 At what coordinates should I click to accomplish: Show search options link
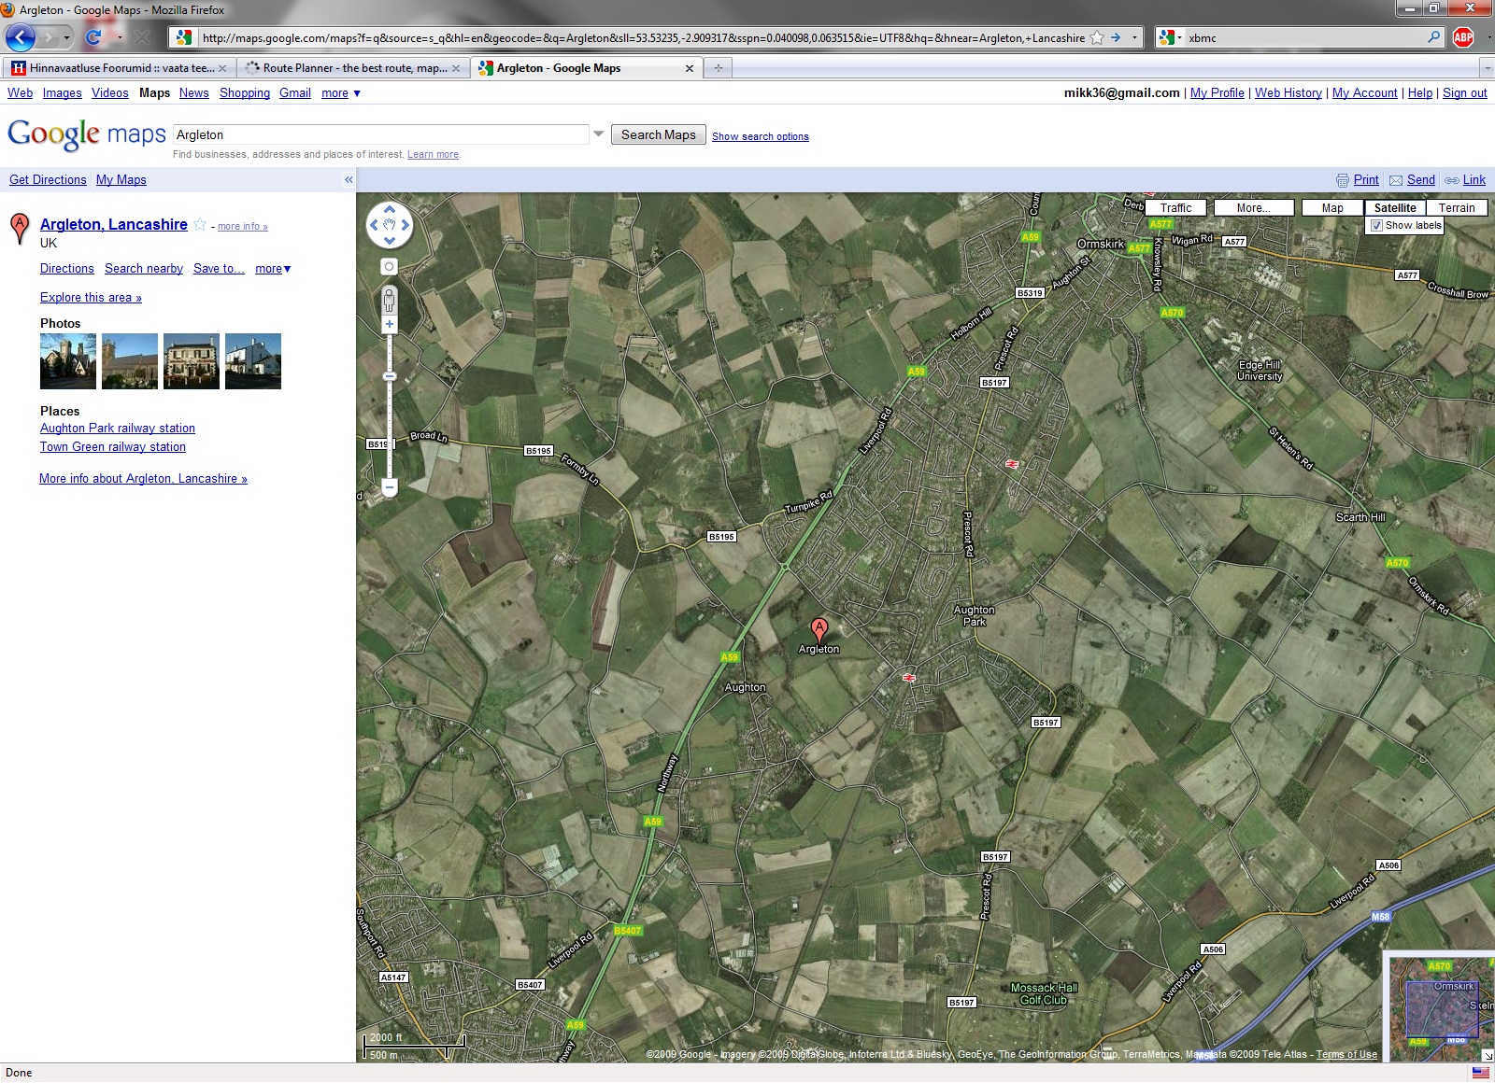[x=761, y=136]
